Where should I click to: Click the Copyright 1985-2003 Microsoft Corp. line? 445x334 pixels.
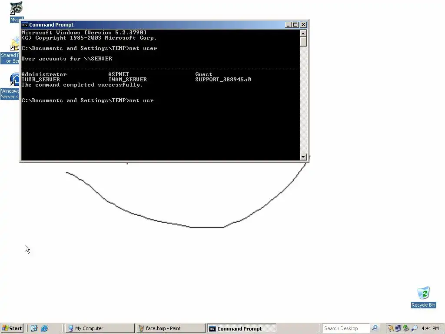click(89, 38)
